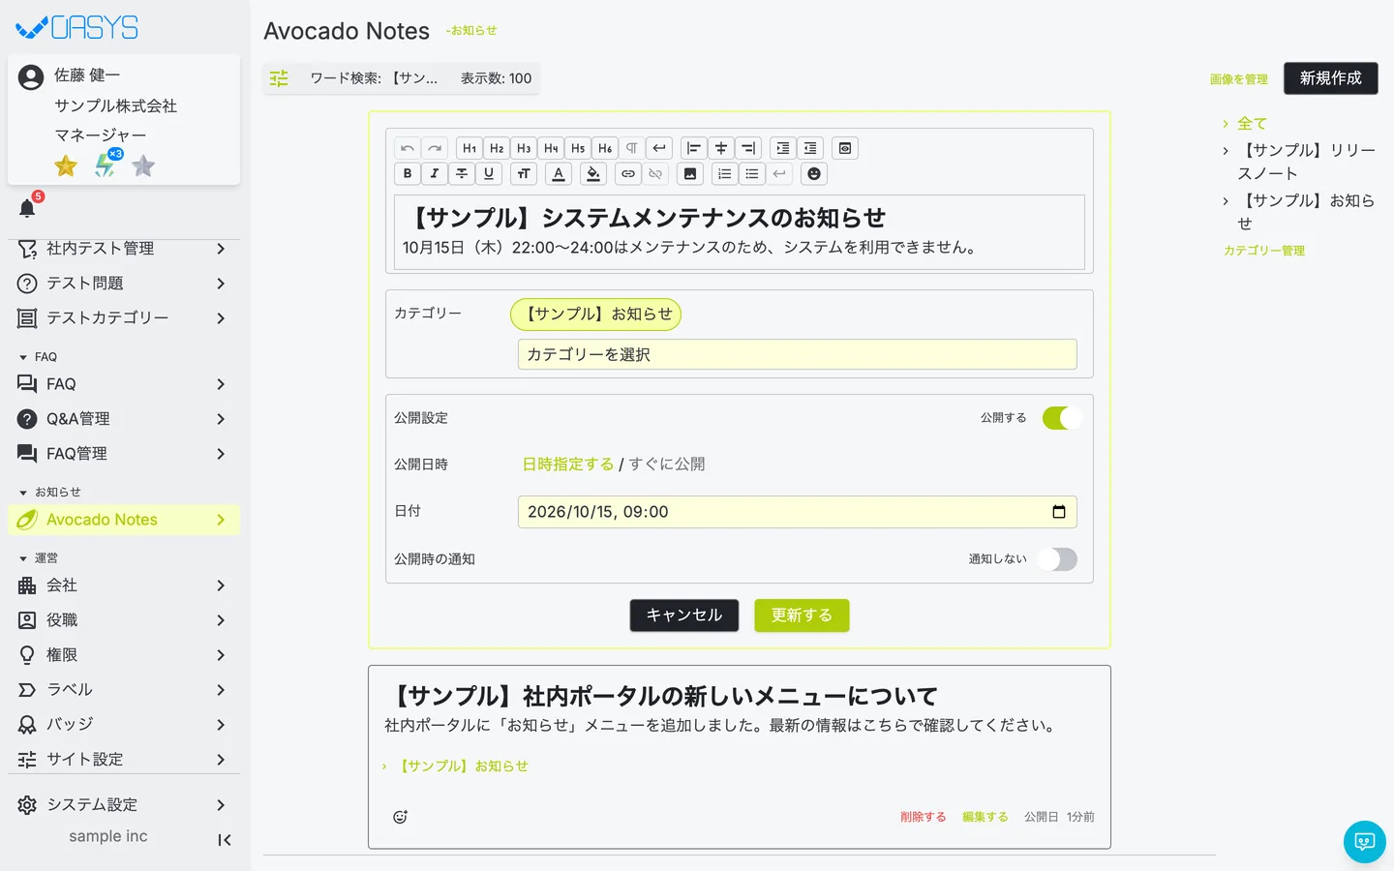This screenshot has height=871, width=1394.
Task: Click the 新規作成 button
Action: coord(1331,78)
